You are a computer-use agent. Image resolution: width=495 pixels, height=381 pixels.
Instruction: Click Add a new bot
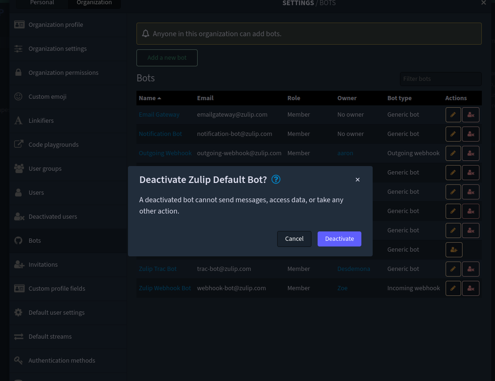(167, 57)
